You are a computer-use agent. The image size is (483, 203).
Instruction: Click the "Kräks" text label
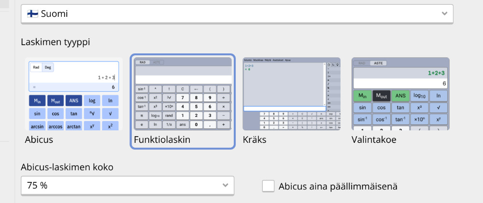click(255, 140)
